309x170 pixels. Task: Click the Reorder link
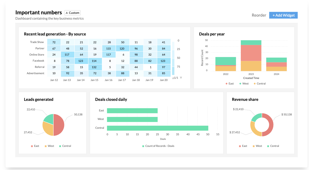click(x=259, y=15)
